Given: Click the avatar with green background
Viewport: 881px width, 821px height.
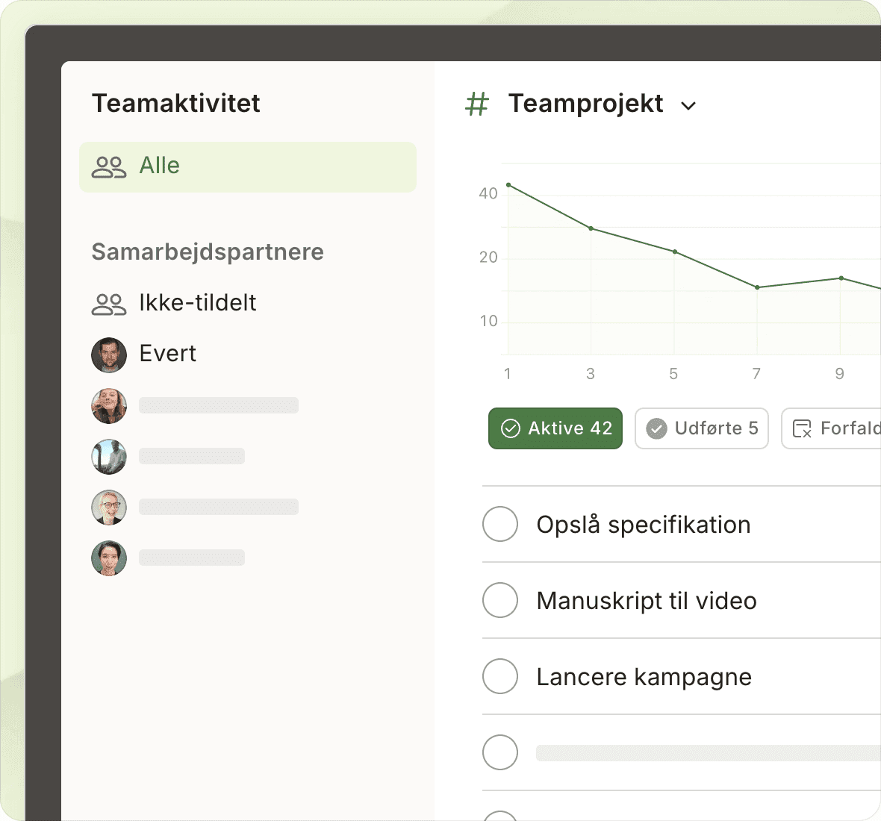Looking at the screenshot, I should click(x=109, y=558).
